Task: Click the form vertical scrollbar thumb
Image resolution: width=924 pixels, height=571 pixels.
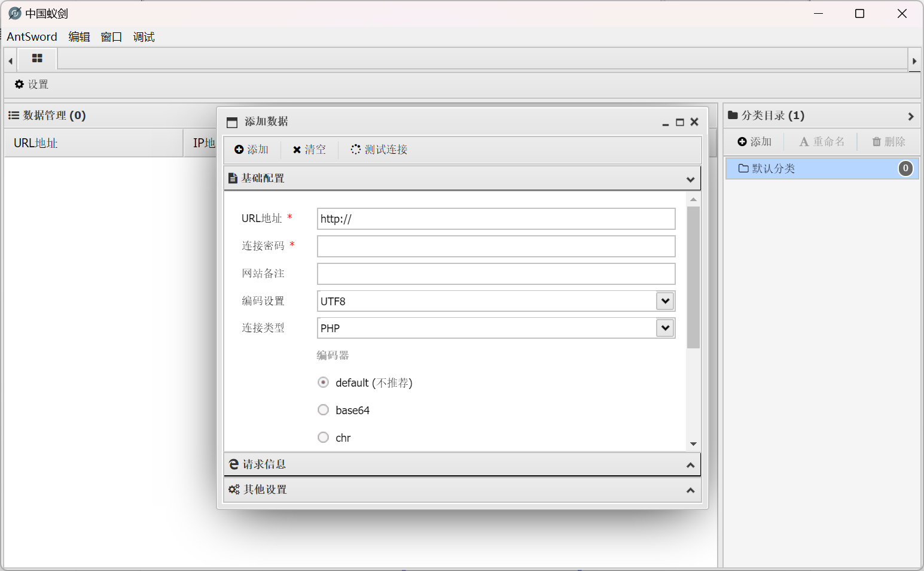Action: 693,277
